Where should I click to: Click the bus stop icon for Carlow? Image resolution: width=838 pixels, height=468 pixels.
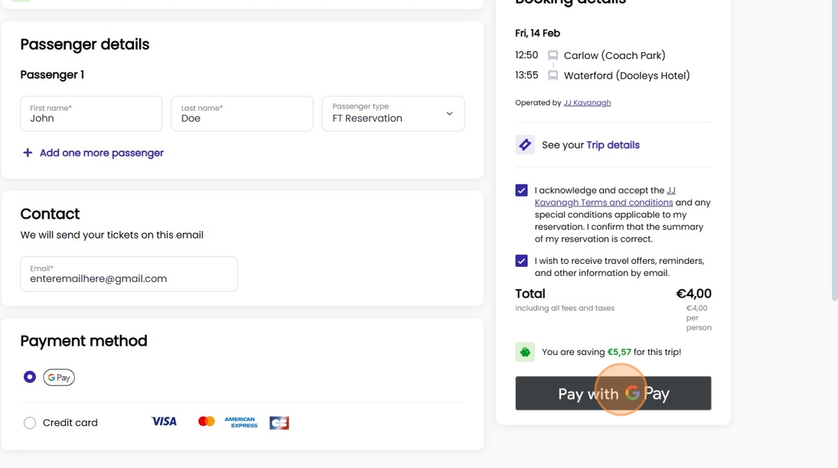(553, 55)
